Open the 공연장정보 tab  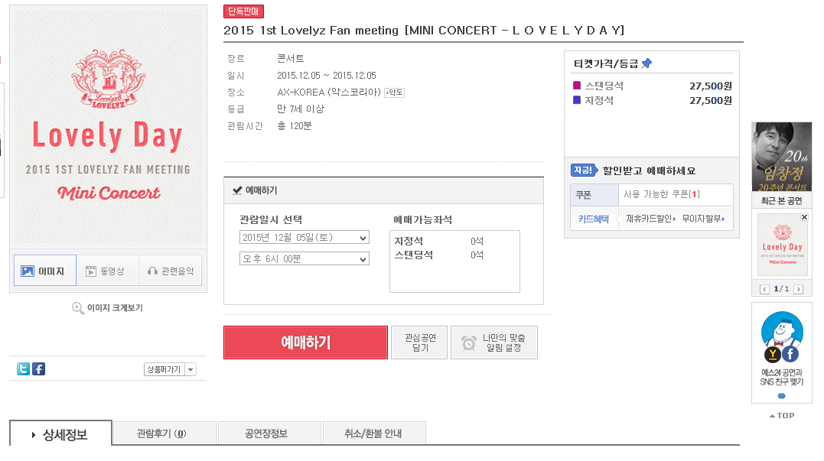269,433
